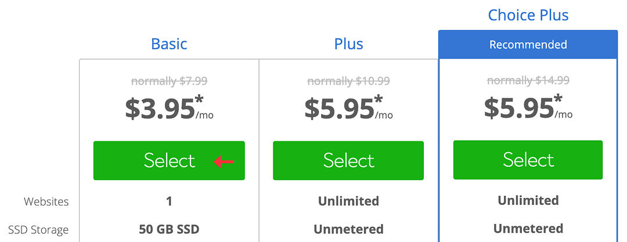
Task: Click the $5.95 Choice Plus price
Action: tap(519, 108)
